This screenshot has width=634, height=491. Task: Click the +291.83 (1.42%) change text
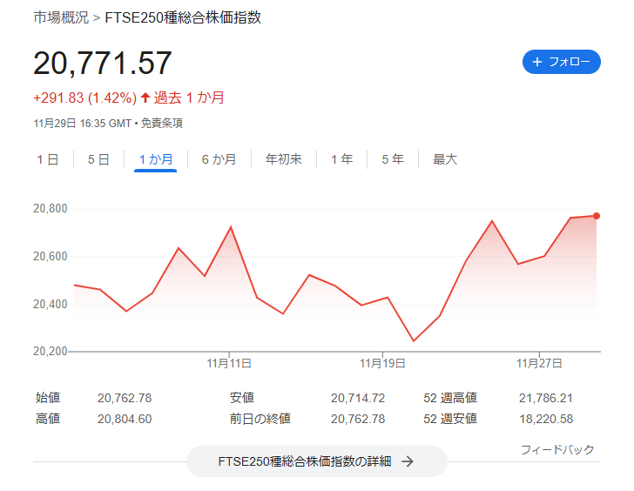point(85,98)
